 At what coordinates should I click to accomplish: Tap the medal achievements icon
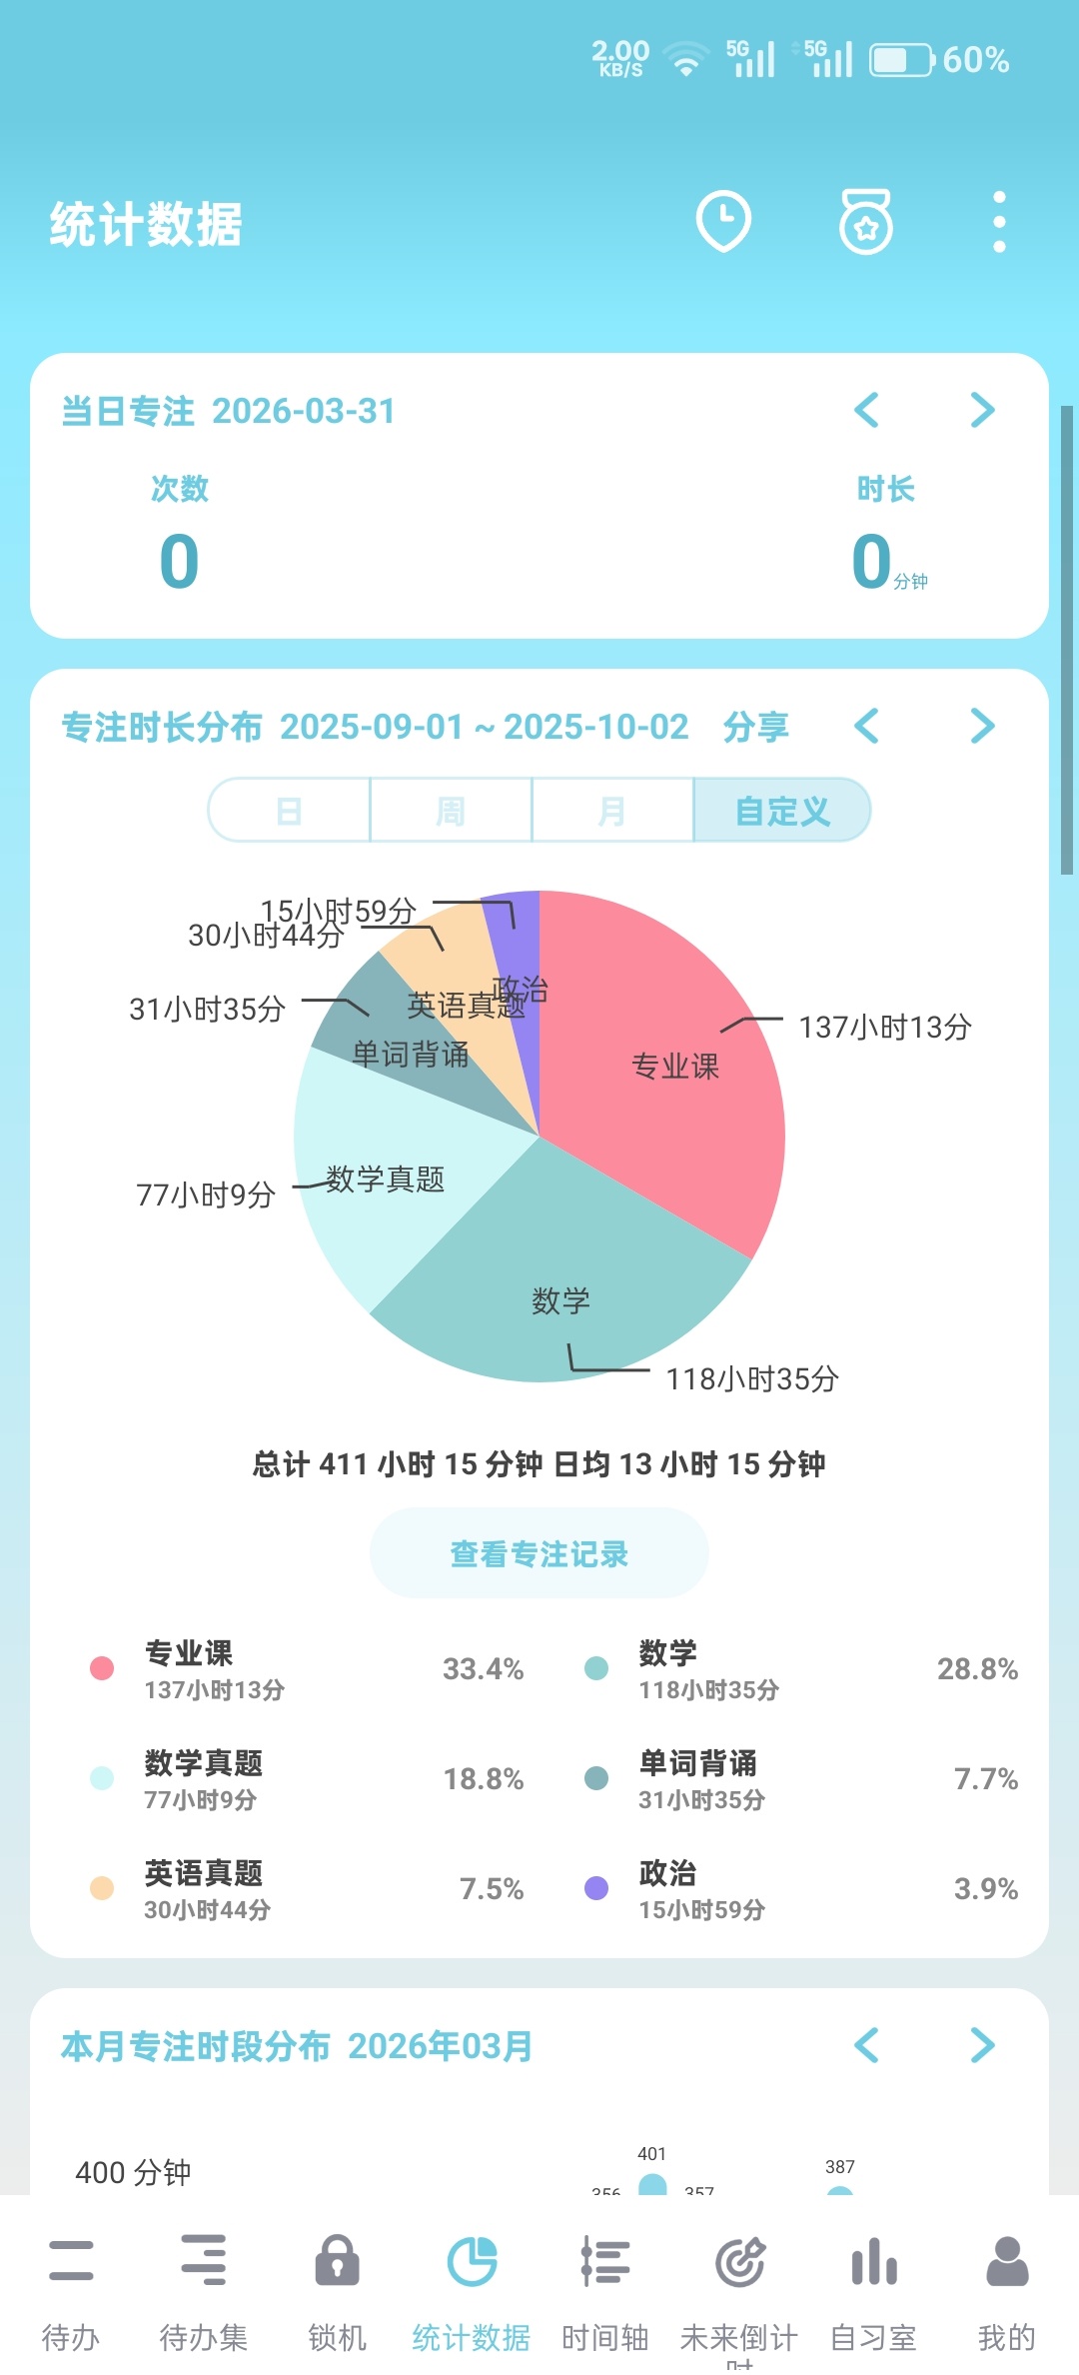(865, 221)
